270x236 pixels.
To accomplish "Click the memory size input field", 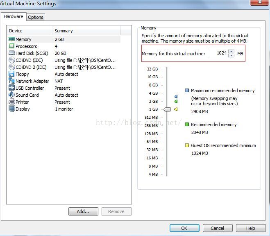I will (x=218, y=54).
